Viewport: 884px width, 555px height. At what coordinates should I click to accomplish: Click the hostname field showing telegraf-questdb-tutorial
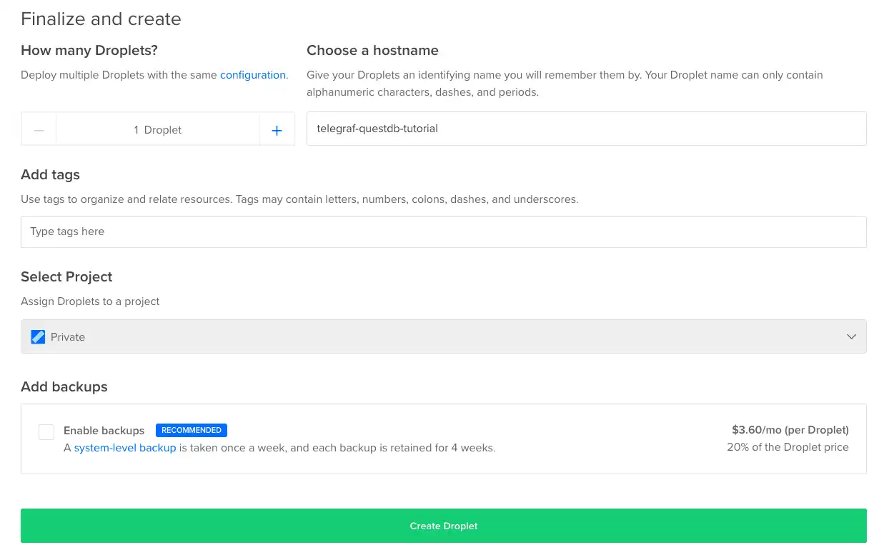click(586, 129)
